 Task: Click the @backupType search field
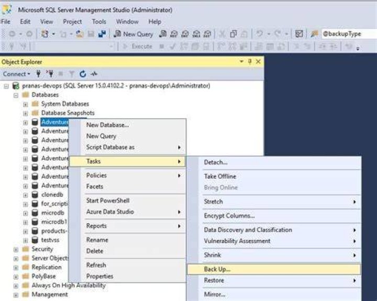[x=349, y=34]
